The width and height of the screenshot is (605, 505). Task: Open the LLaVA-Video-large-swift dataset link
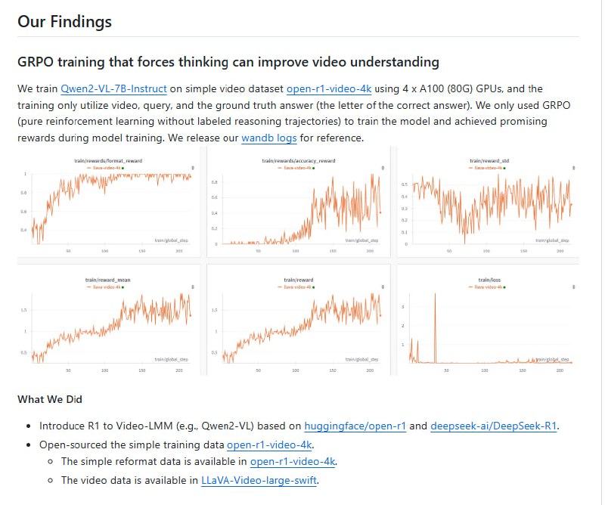coord(259,480)
